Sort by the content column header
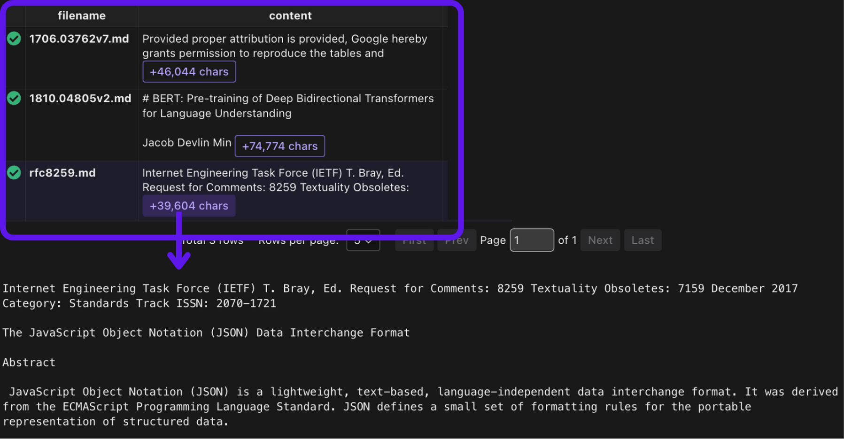 pos(290,15)
